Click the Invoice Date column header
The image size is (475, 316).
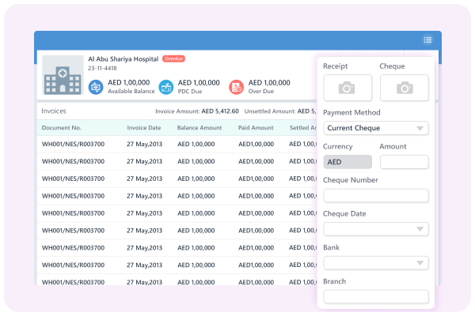[x=144, y=127]
